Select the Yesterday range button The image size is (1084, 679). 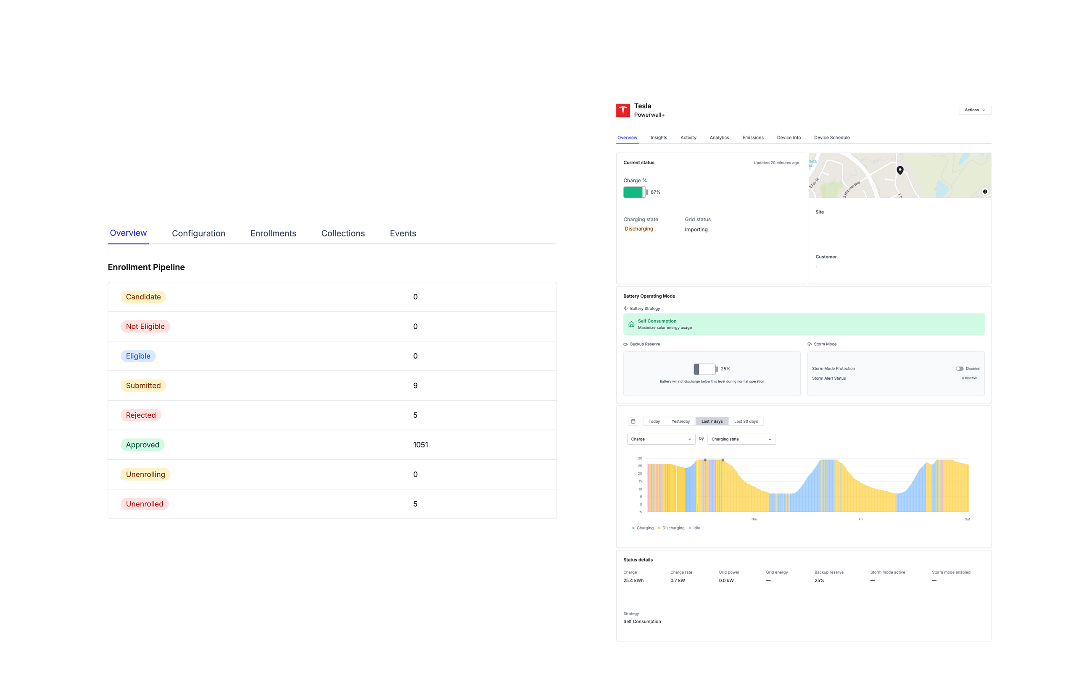pos(680,421)
